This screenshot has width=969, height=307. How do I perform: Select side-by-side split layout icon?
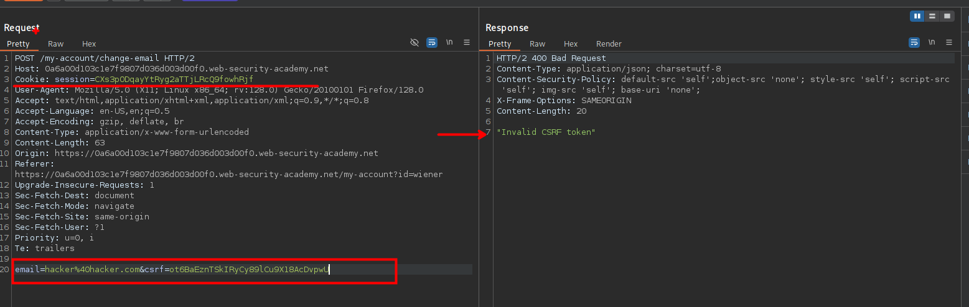click(917, 16)
